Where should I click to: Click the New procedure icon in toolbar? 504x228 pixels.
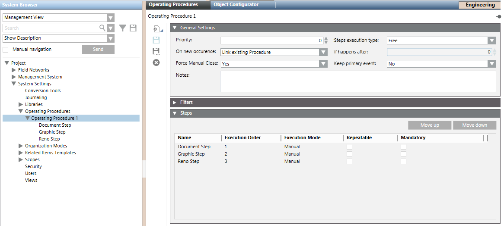coord(156,29)
